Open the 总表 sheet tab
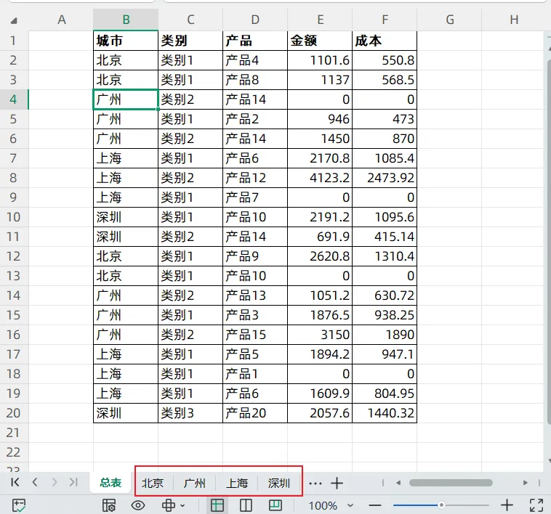Viewport: 551px width, 514px height. point(110,483)
